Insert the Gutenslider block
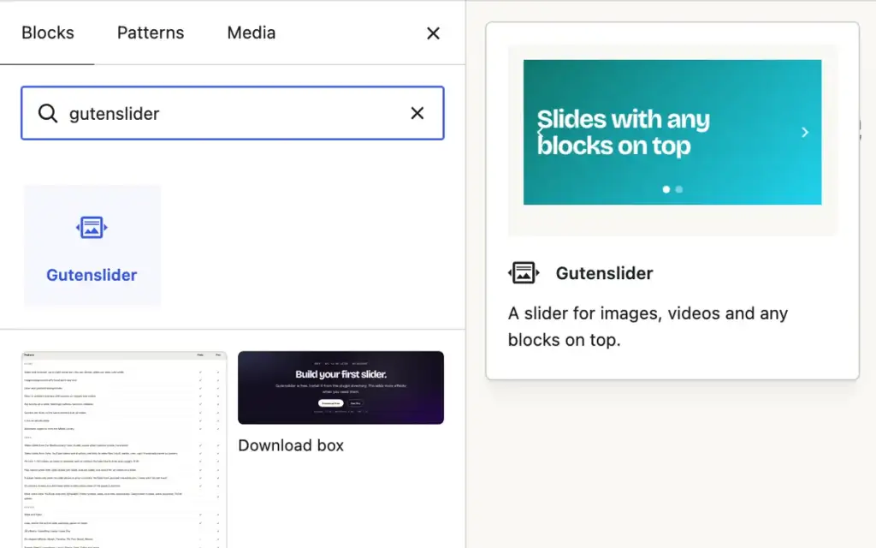 point(92,245)
